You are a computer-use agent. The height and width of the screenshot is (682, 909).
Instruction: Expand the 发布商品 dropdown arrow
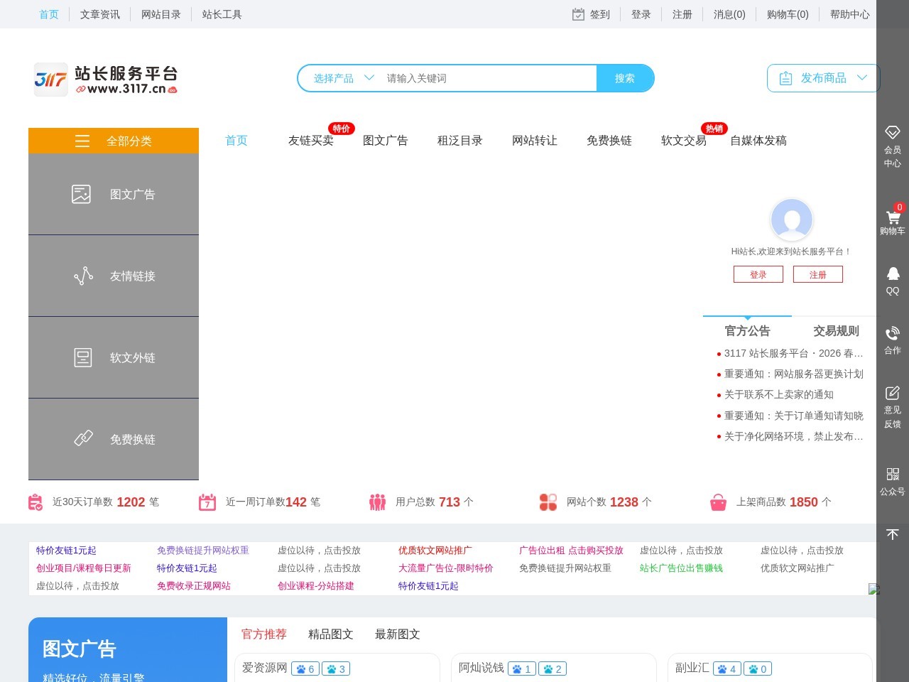862,78
